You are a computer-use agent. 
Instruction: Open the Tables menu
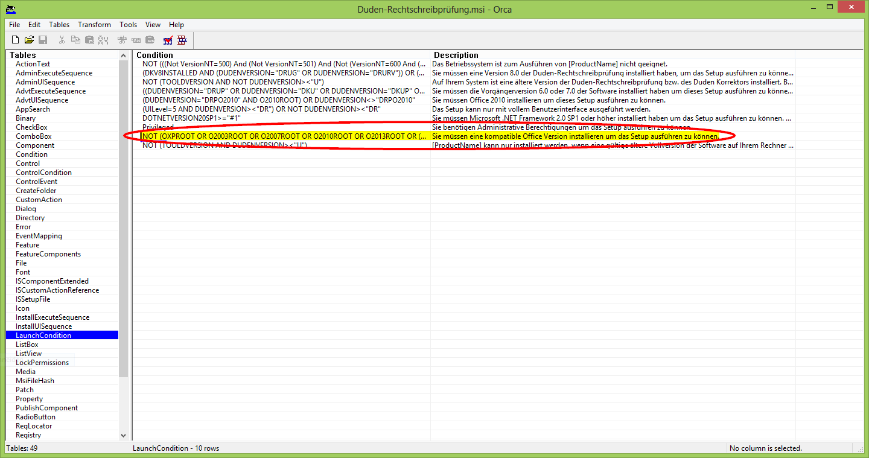tap(59, 25)
